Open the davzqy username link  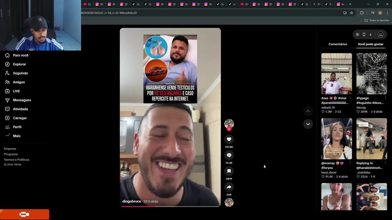pyautogui.click(x=361, y=108)
